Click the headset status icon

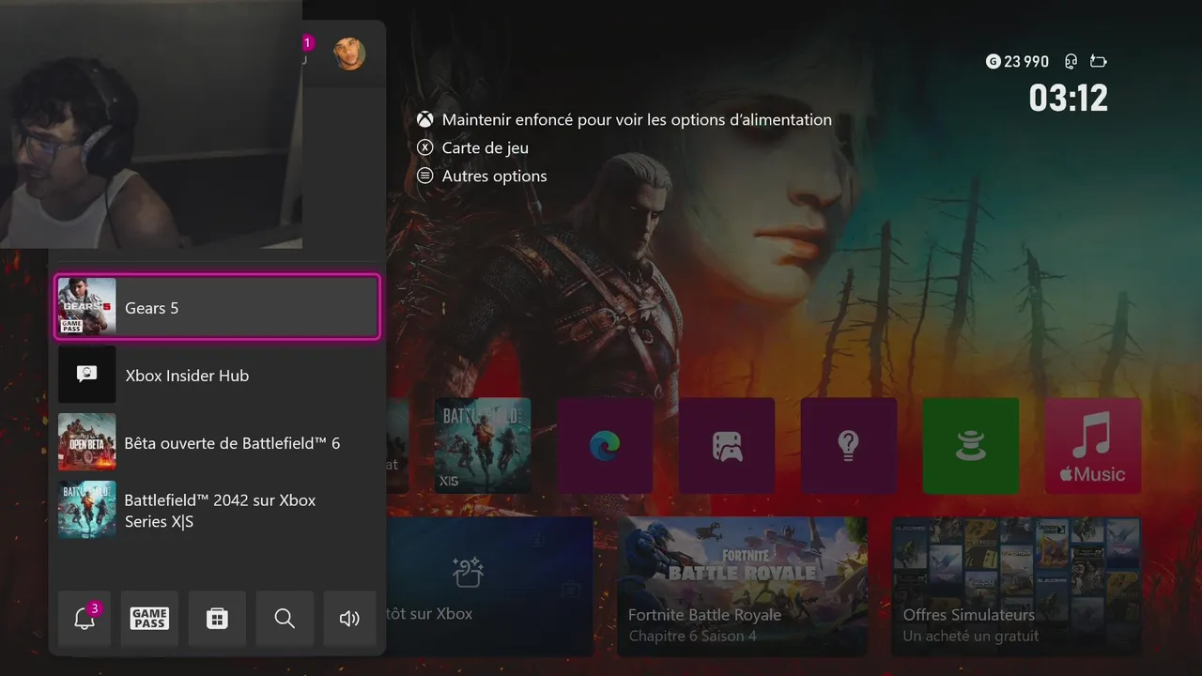tap(1071, 62)
